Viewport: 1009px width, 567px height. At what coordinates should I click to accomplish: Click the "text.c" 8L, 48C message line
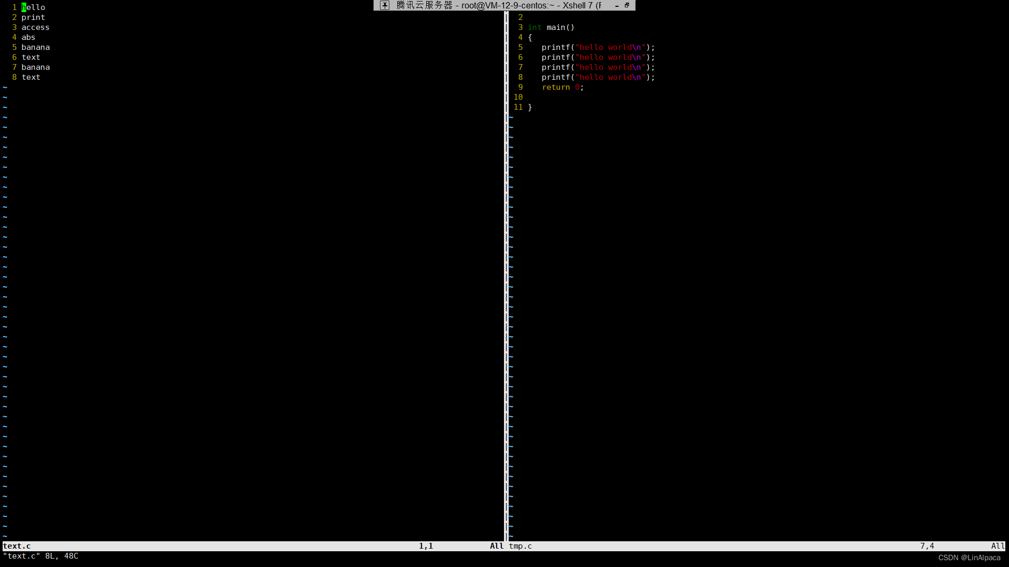pyautogui.click(x=41, y=556)
